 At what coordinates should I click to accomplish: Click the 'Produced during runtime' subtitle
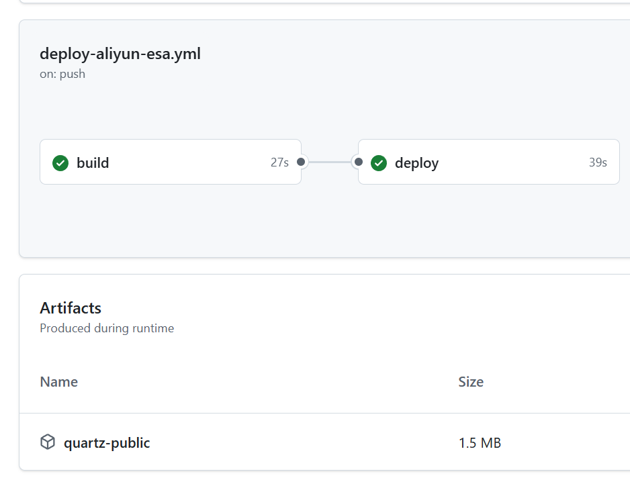(x=107, y=328)
